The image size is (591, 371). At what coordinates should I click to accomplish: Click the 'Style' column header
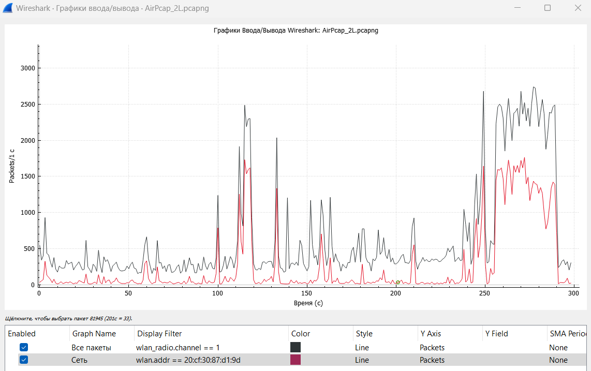tap(385, 334)
